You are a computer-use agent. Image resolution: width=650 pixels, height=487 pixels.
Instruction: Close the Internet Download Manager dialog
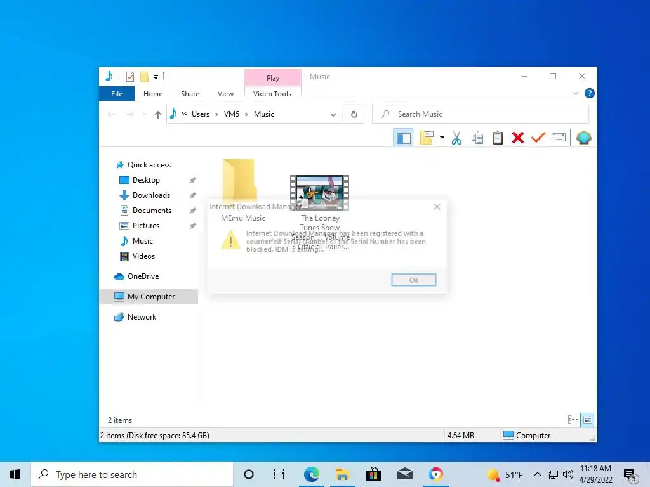[437, 207]
